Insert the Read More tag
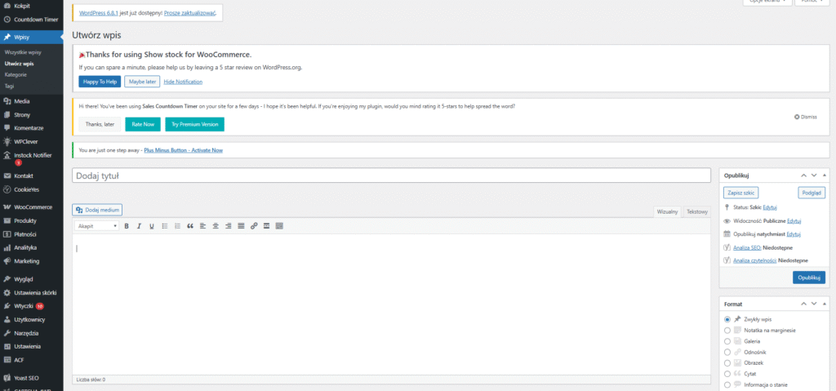Viewport: 836px width, 391px height. [267, 226]
